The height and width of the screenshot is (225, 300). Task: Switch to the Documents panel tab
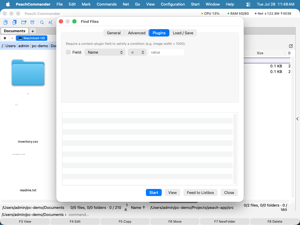[x=15, y=31]
